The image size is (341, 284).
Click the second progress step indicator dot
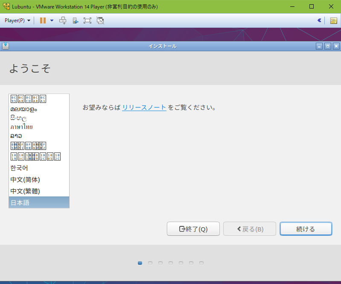pyautogui.click(x=150, y=263)
